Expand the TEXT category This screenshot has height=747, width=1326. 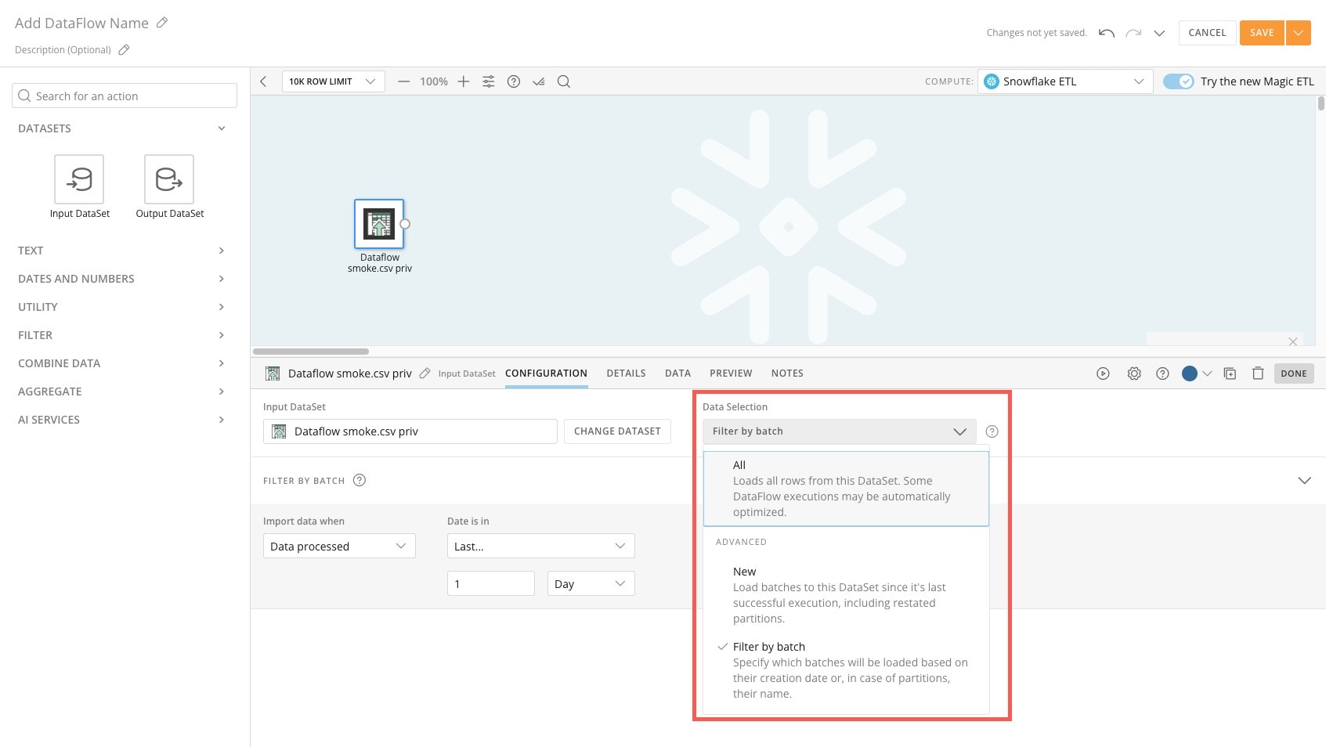(x=121, y=251)
